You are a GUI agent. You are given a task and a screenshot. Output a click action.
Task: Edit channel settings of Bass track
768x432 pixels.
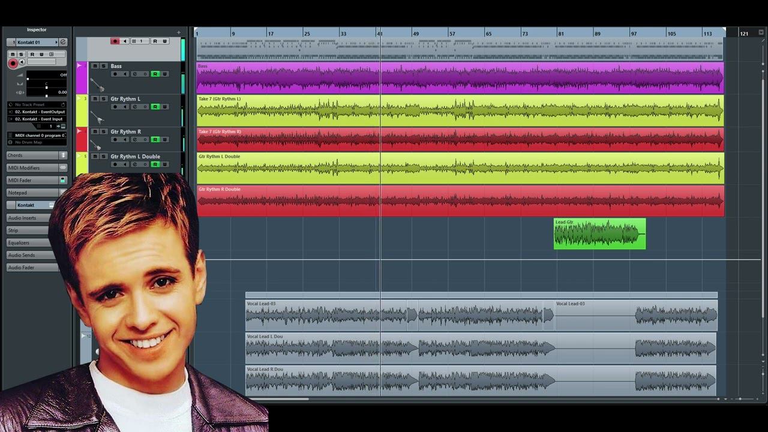click(135, 74)
